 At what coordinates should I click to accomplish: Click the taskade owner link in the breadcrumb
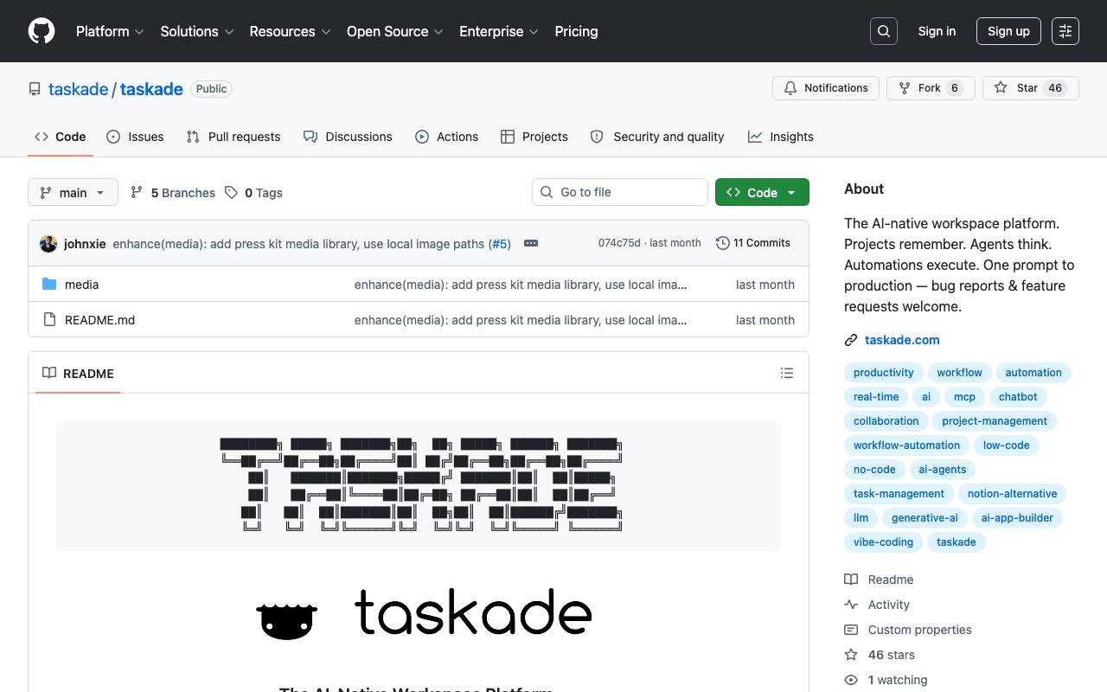(x=78, y=89)
